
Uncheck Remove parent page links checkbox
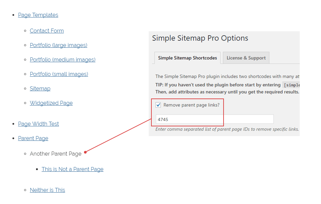pyautogui.click(x=158, y=105)
